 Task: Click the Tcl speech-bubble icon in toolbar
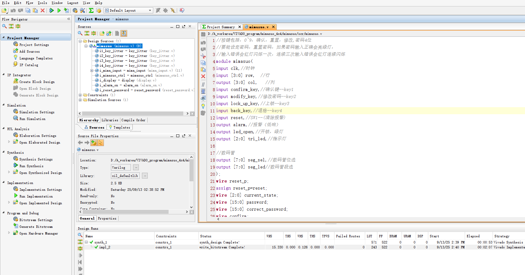(x=182, y=10)
